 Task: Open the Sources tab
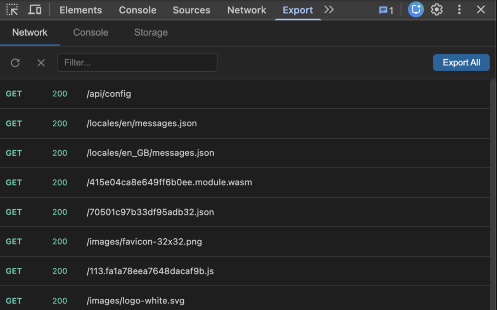pyautogui.click(x=191, y=10)
